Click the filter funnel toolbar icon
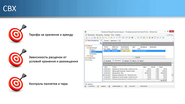Screen dimensions: 185x104 (100, 38)
